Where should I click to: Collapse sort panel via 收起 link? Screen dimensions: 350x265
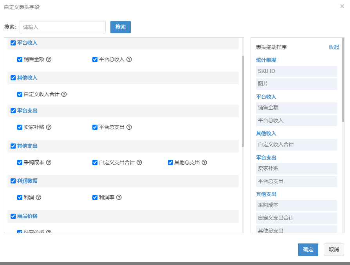pos(334,47)
